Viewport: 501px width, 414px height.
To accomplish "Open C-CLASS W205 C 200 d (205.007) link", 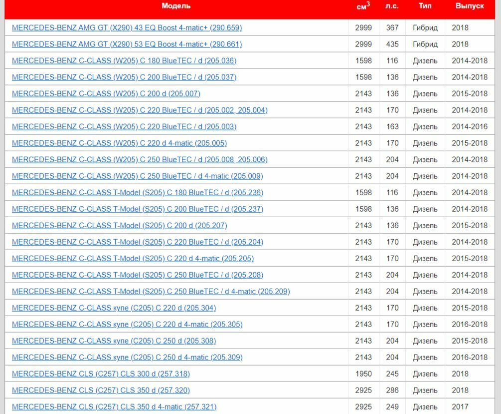I will [x=106, y=94].
